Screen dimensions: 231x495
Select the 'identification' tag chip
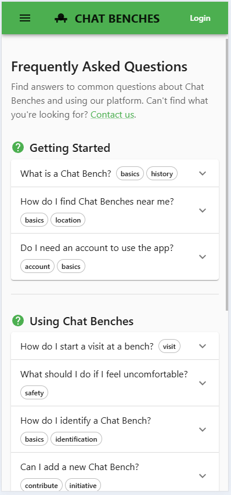pyautogui.click(x=76, y=439)
